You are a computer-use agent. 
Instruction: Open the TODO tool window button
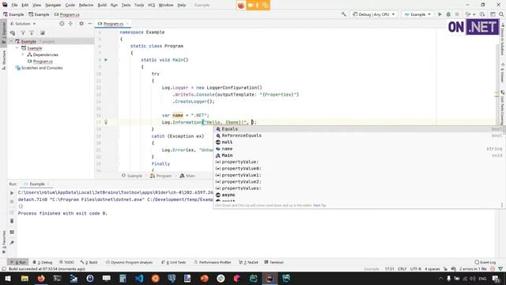coord(66,262)
